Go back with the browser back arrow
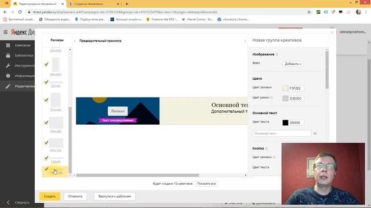This screenshot has height=208, width=371. [5, 12]
